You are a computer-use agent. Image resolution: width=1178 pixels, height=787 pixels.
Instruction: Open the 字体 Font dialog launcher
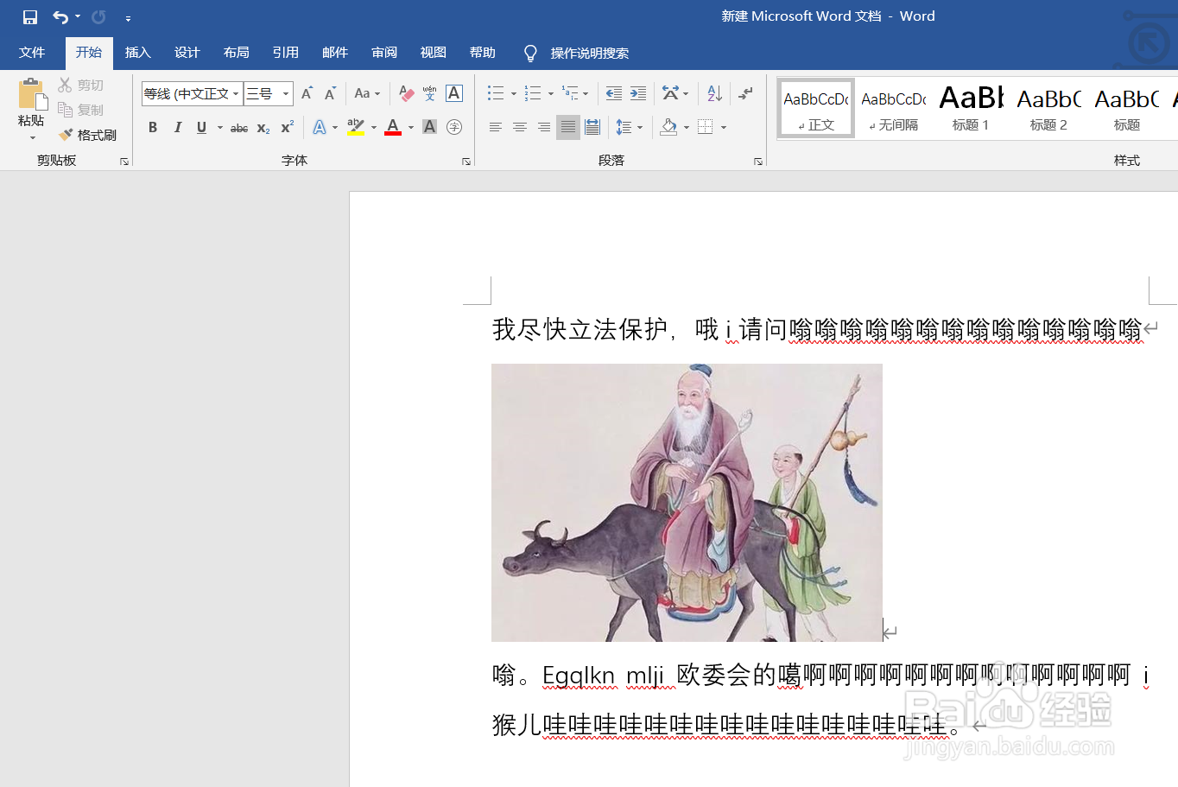pyautogui.click(x=466, y=162)
